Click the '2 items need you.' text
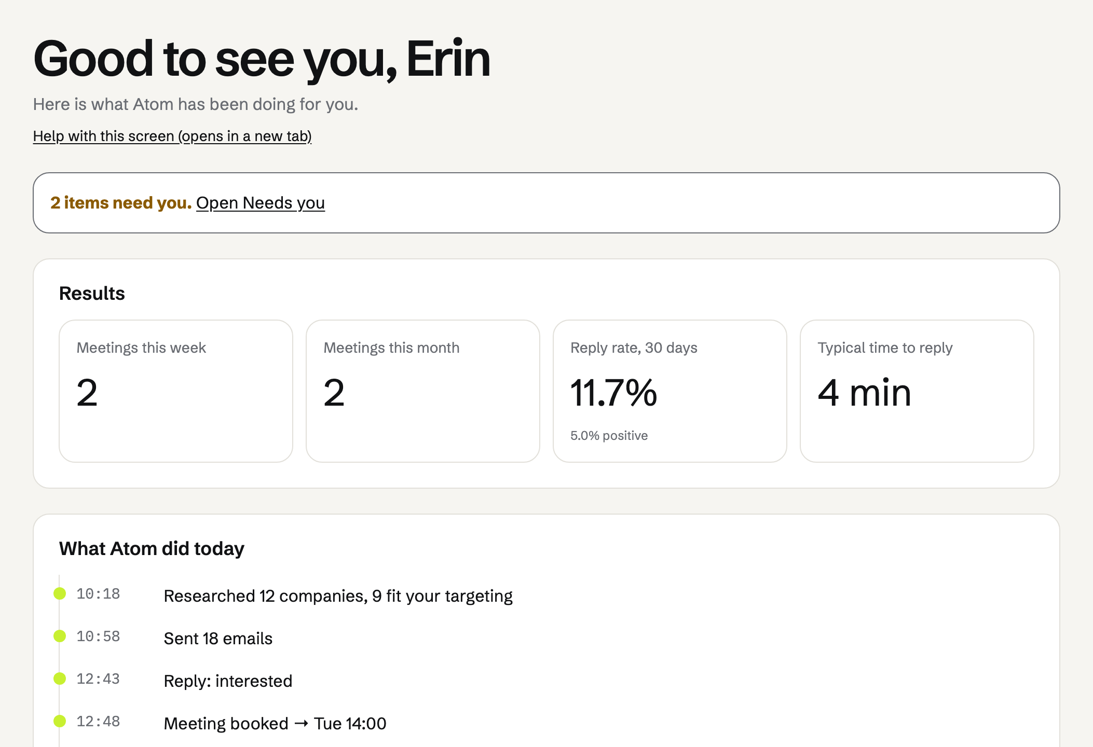Viewport: 1093px width, 747px height. 121,203
